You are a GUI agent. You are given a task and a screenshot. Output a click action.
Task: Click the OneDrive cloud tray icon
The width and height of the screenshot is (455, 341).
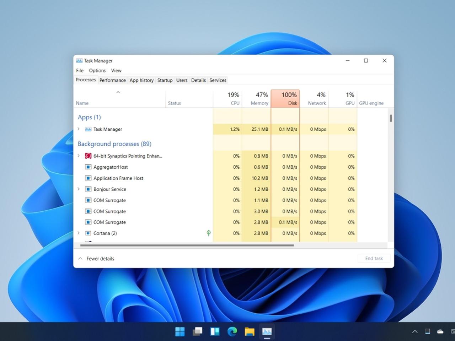[x=440, y=331]
